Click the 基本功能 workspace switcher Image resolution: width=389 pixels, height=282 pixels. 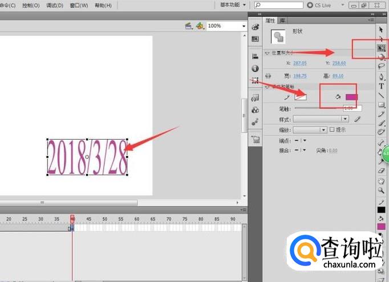click(233, 5)
